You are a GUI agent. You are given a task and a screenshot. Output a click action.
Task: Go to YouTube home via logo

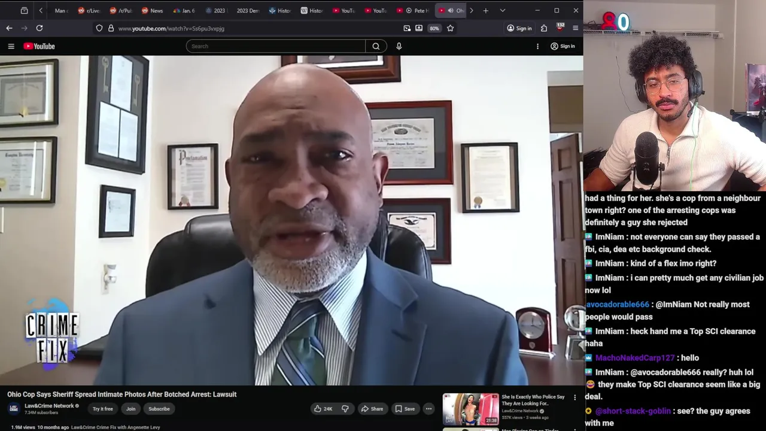(39, 46)
